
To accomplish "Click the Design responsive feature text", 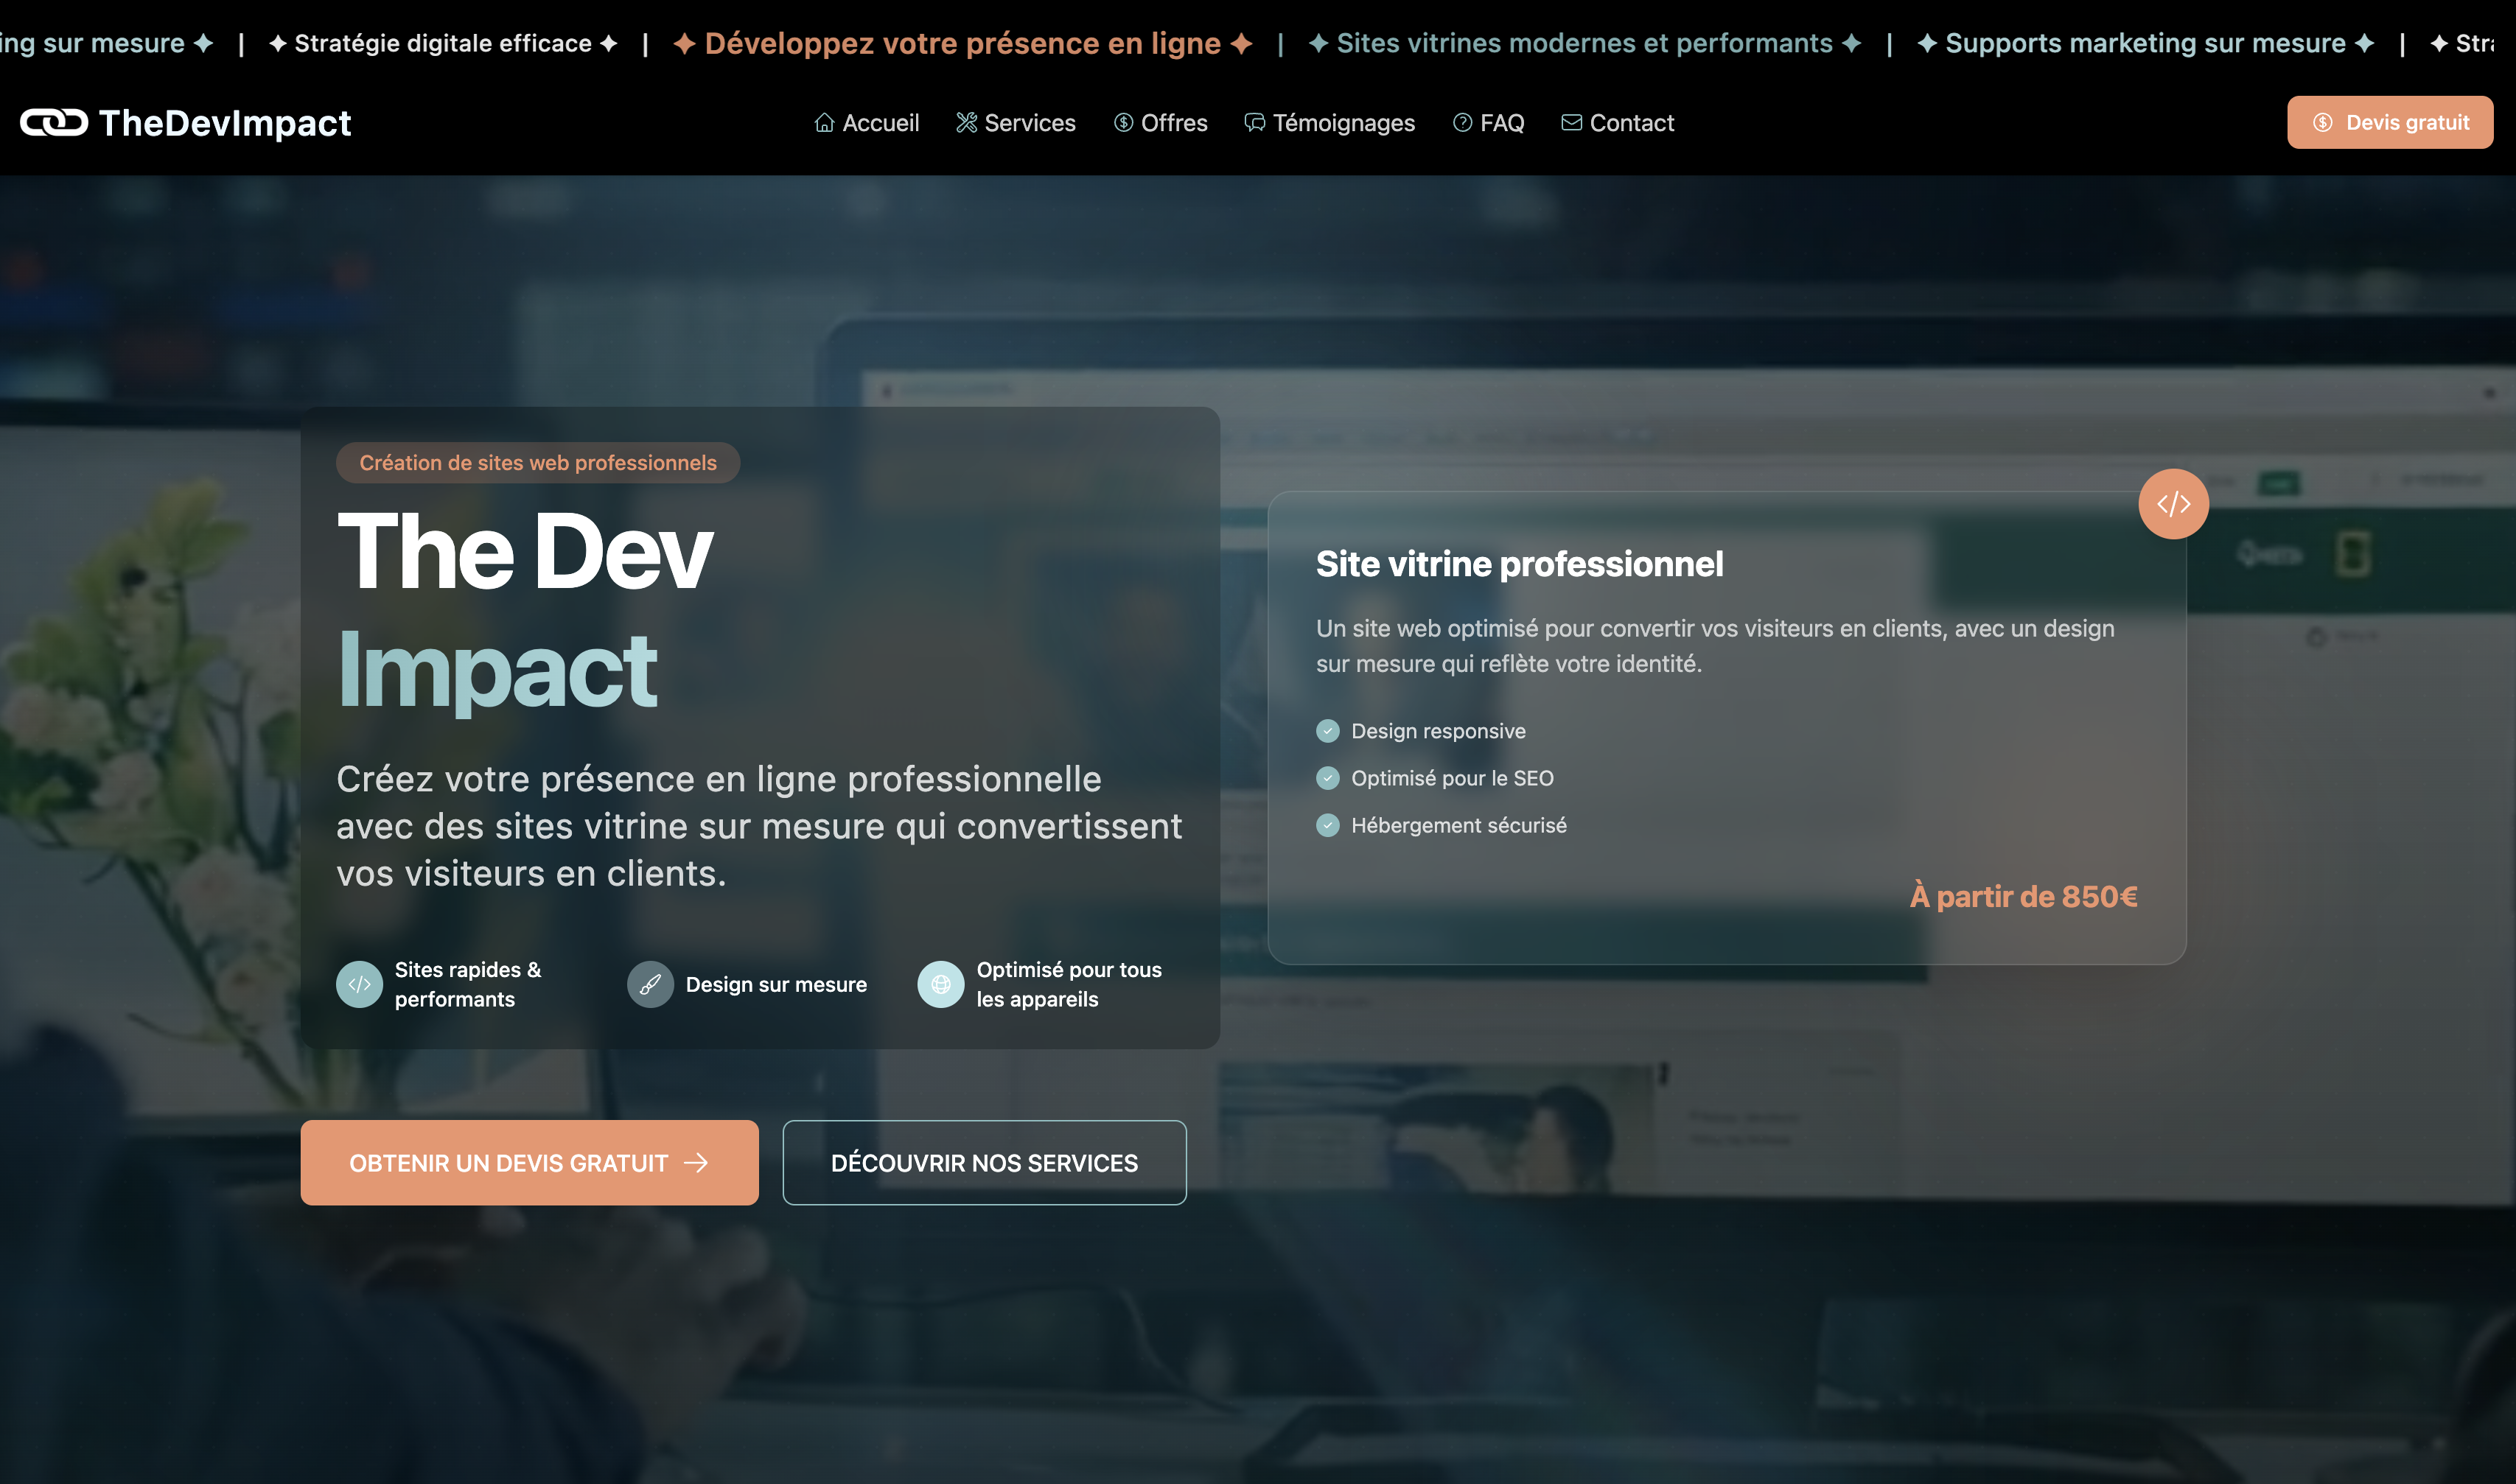I will point(1438,731).
